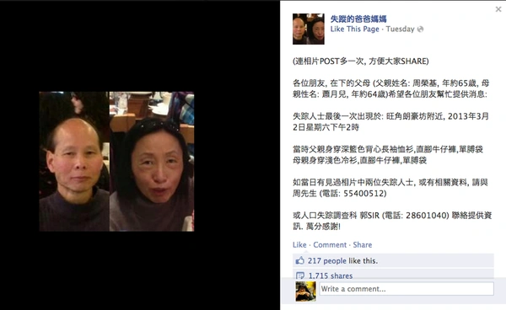Click the phone number 28601040 in post
The width and height of the screenshot is (506, 310).
pyautogui.click(x=428, y=215)
